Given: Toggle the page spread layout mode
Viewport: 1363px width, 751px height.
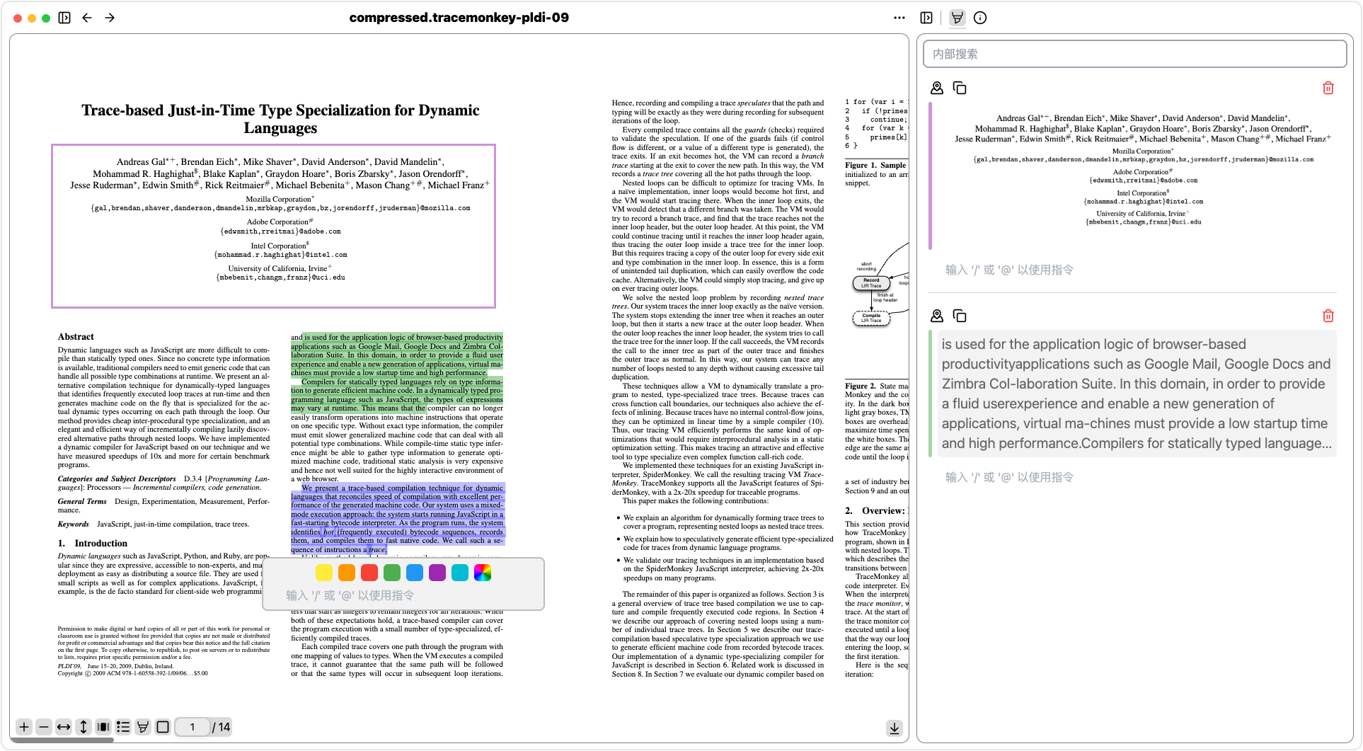Looking at the screenshot, I should pyautogui.click(x=103, y=727).
